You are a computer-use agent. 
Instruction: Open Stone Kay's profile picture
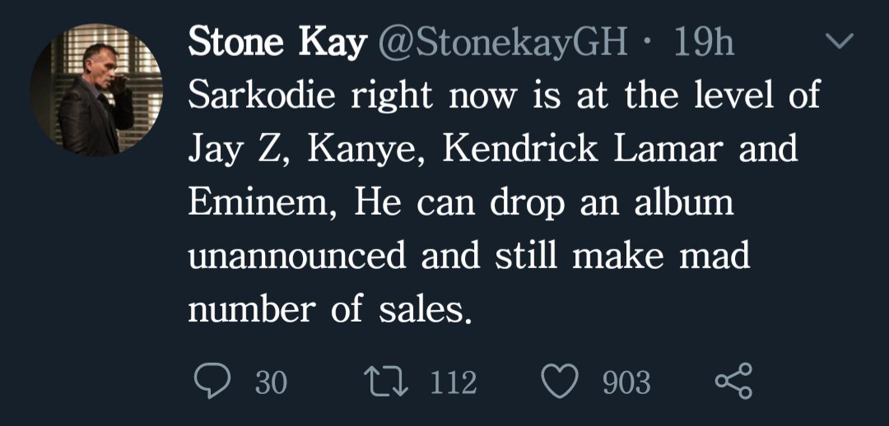coord(96,90)
